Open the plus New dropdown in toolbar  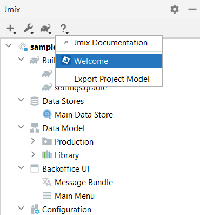[x=11, y=29]
